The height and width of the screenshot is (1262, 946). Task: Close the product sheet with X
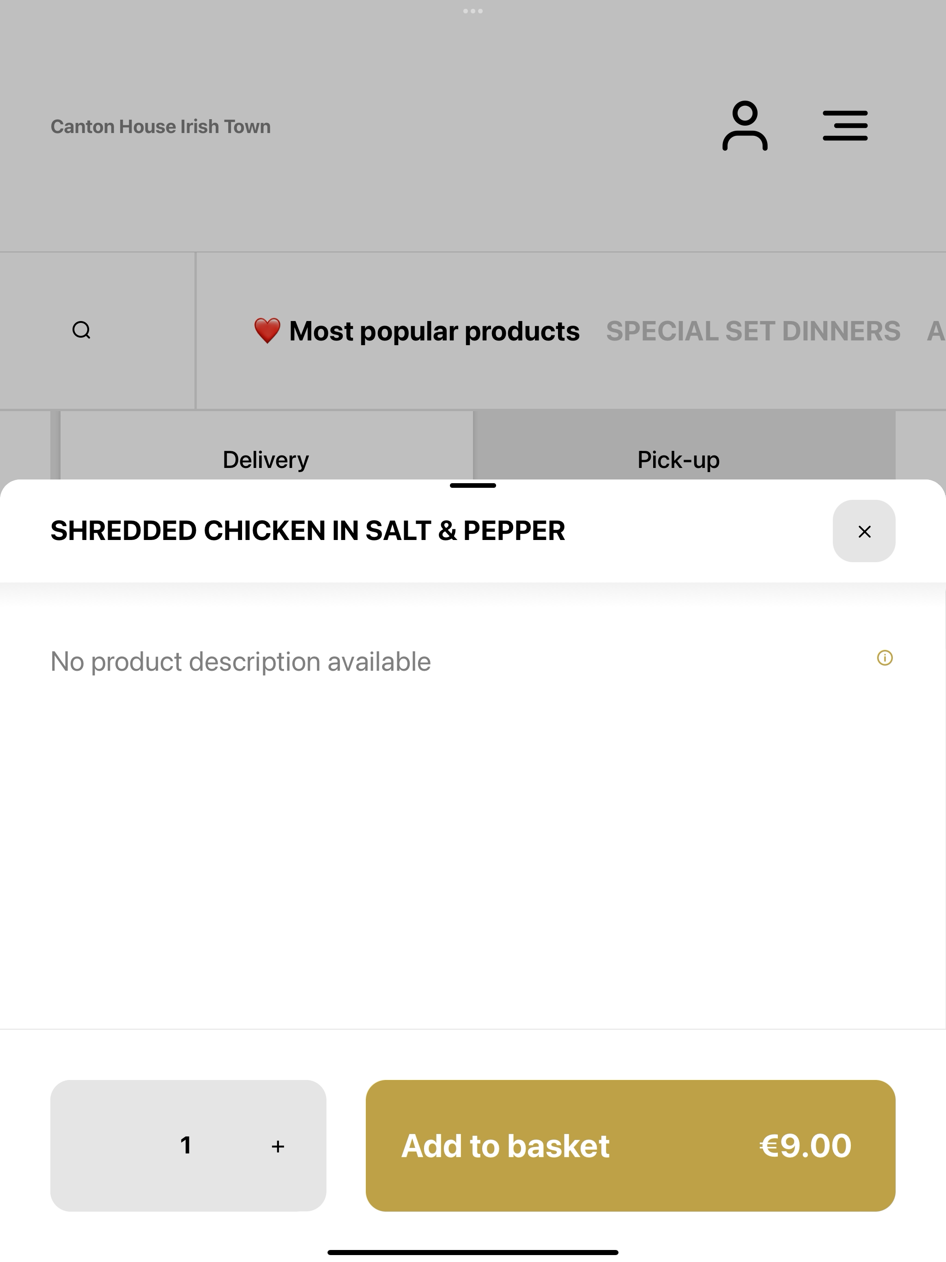pos(864,531)
